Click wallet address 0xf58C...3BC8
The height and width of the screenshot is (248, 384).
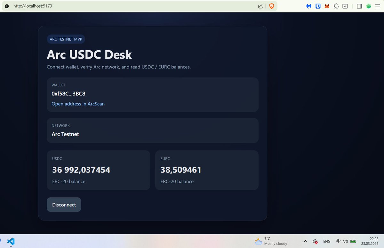pyautogui.click(x=68, y=94)
